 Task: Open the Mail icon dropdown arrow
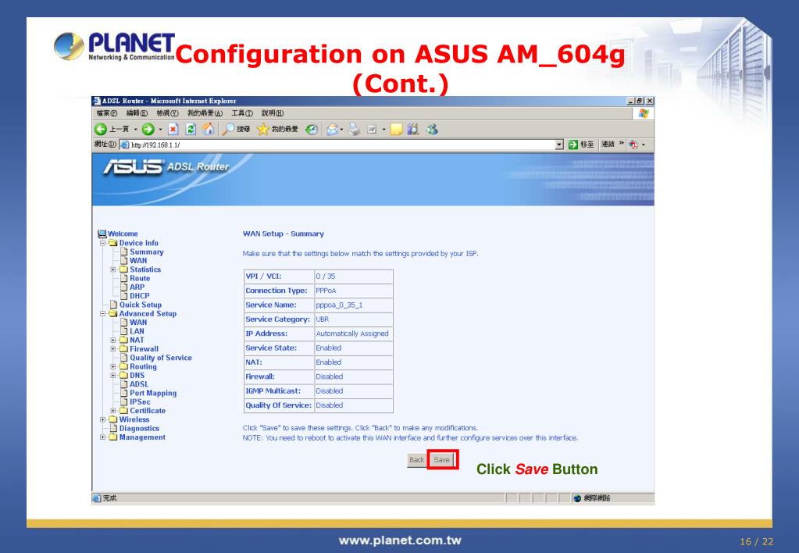pyautogui.click(x=341, y=130)
